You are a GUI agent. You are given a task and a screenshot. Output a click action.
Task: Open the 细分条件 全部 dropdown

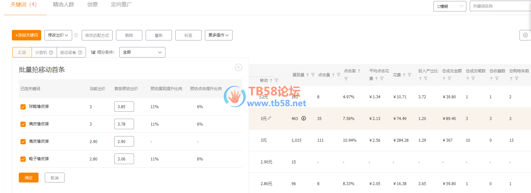[142, 52]
